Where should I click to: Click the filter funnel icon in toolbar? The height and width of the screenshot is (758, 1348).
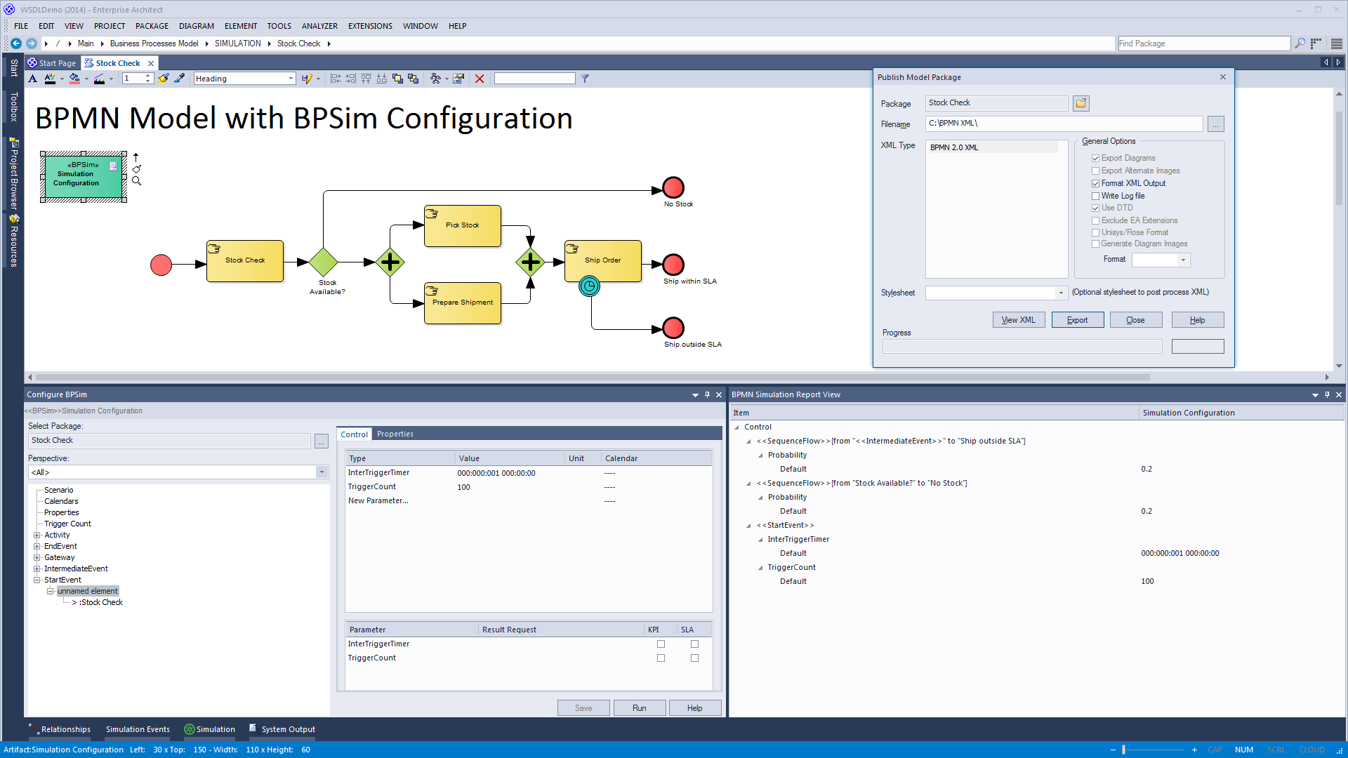coord(585,79)
